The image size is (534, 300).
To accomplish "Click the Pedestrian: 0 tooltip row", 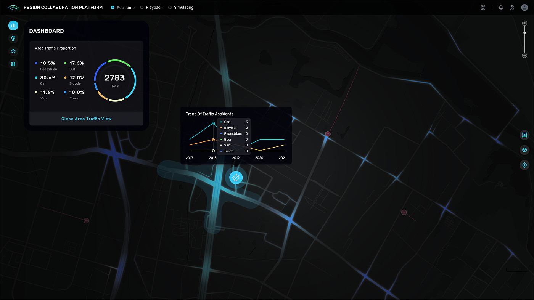I will tap(234, 134).
